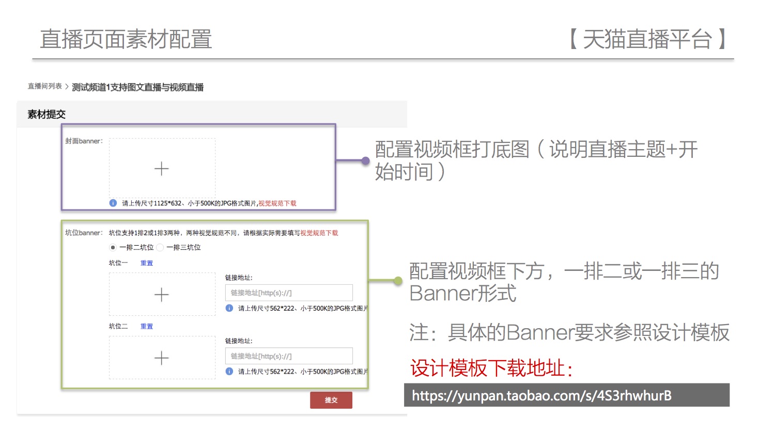Click 重置 next to 坑位一
Screen dimensions: 775x435
click(x=147, y=263)
